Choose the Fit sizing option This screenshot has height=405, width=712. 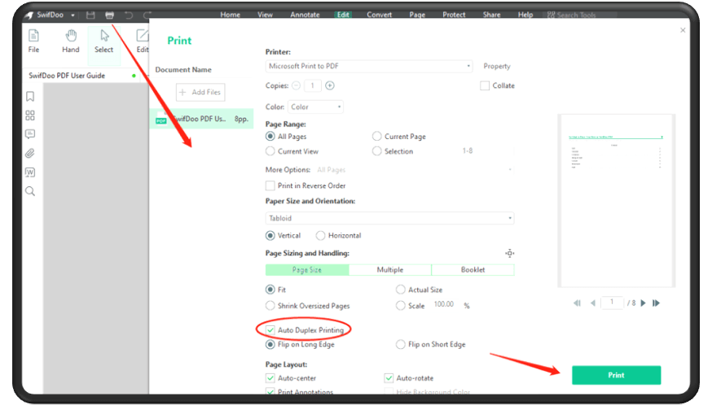click(270, 290)
